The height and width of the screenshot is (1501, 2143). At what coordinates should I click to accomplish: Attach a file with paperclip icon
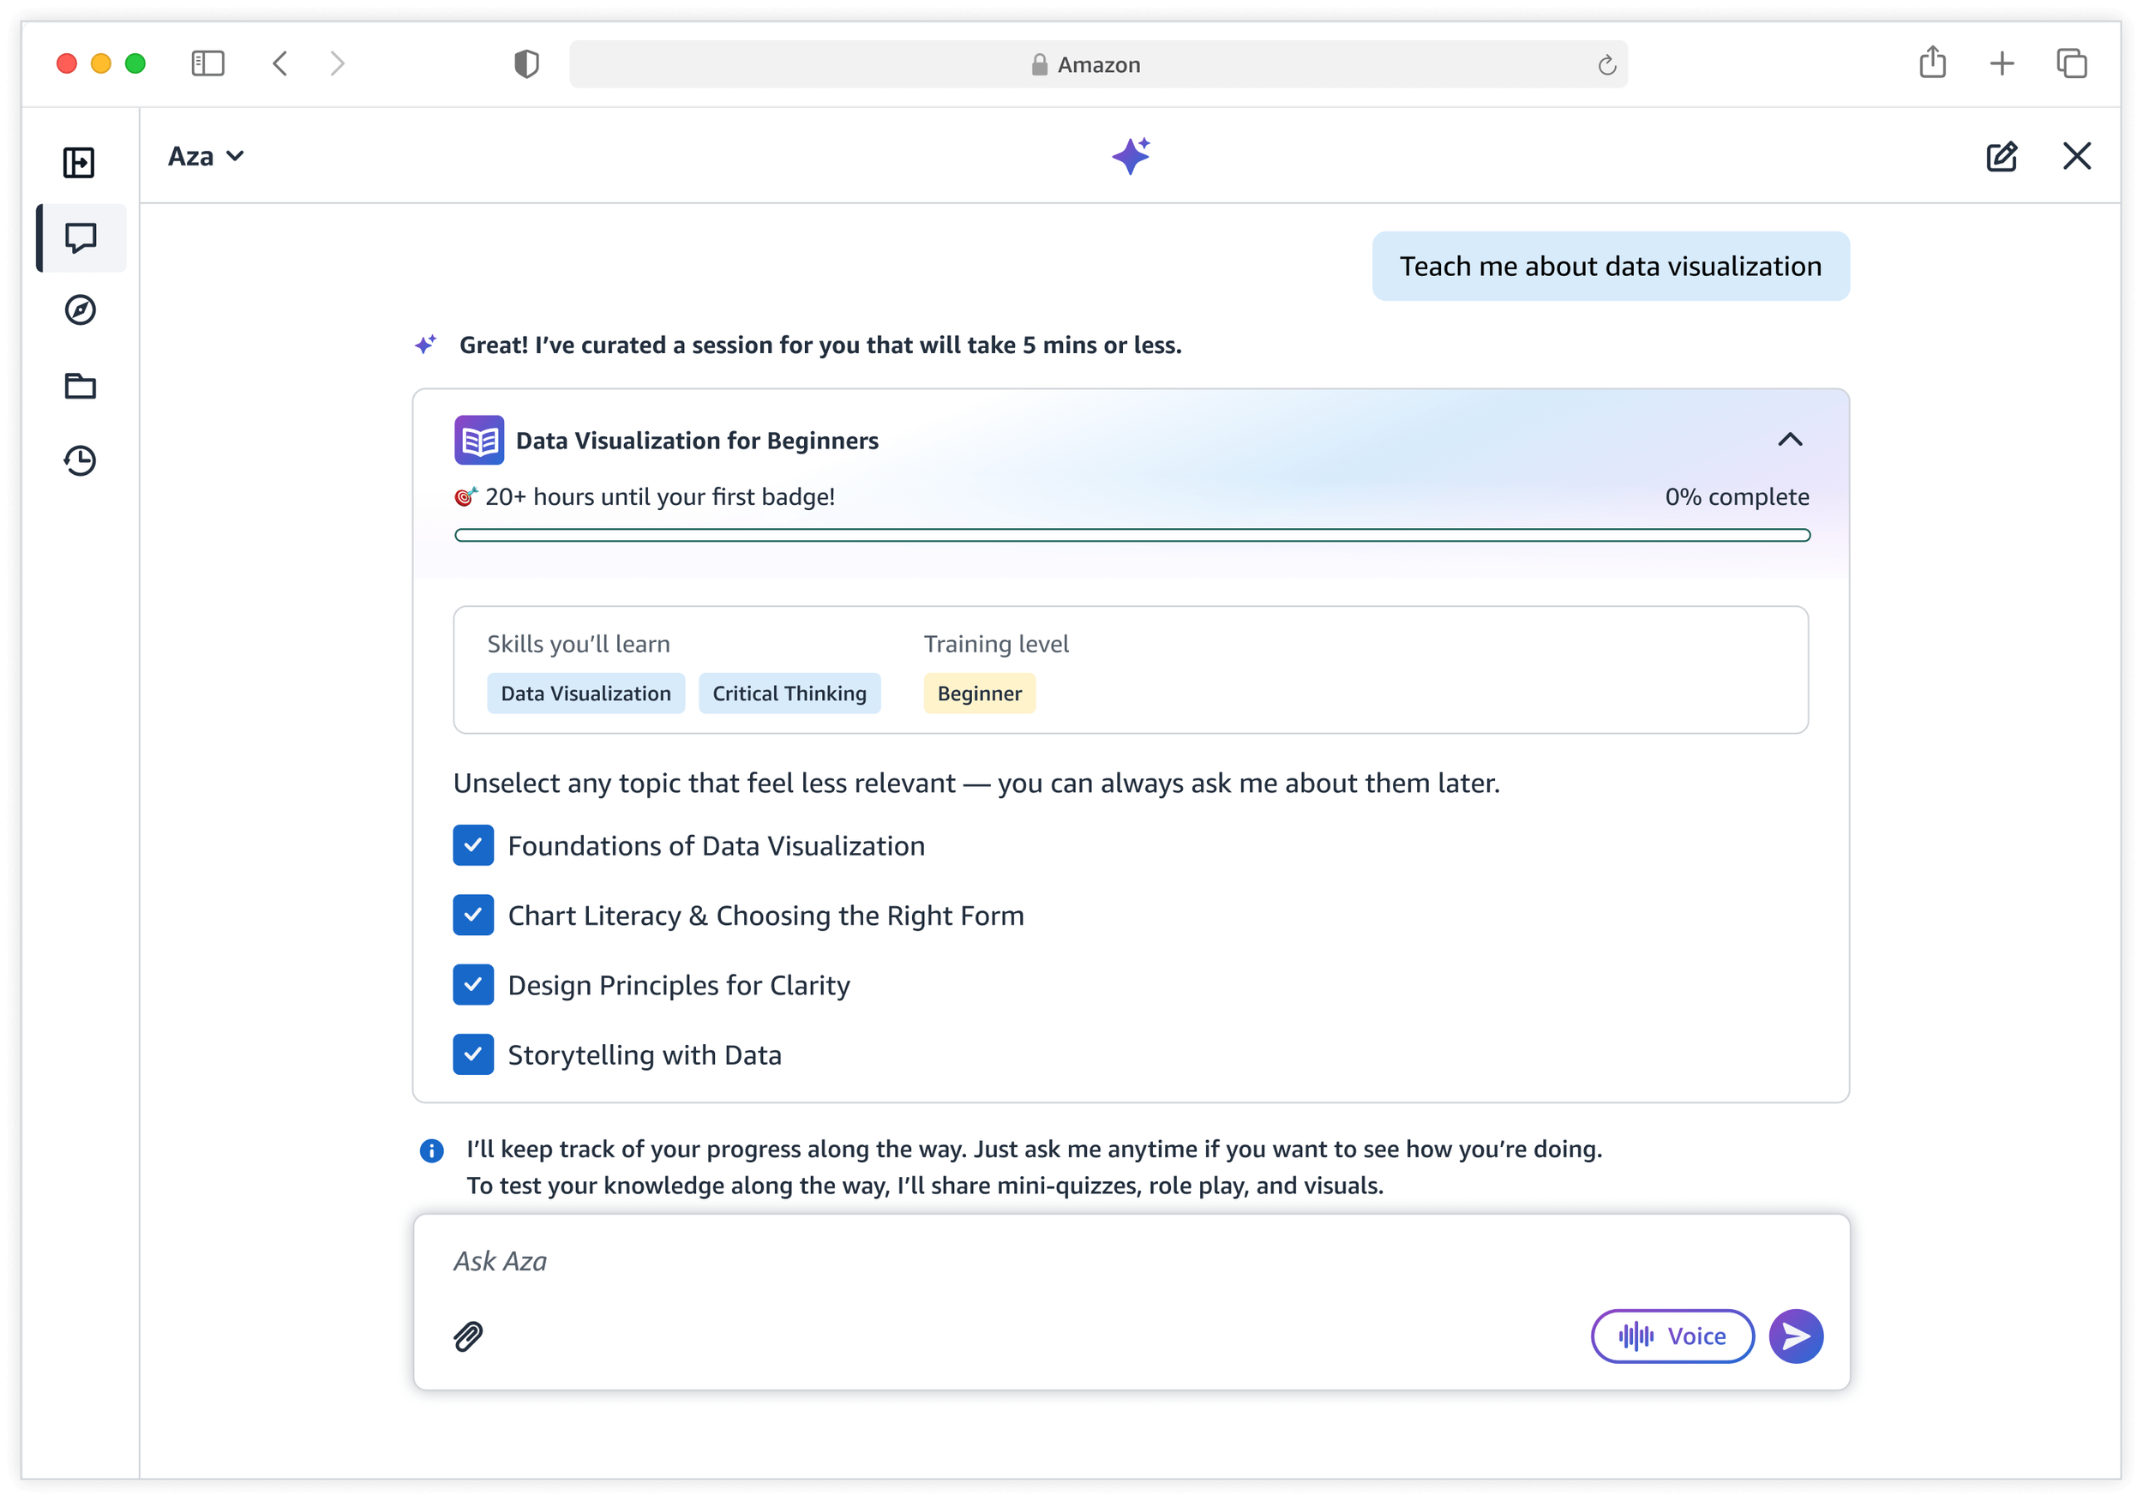[469, 1336]
